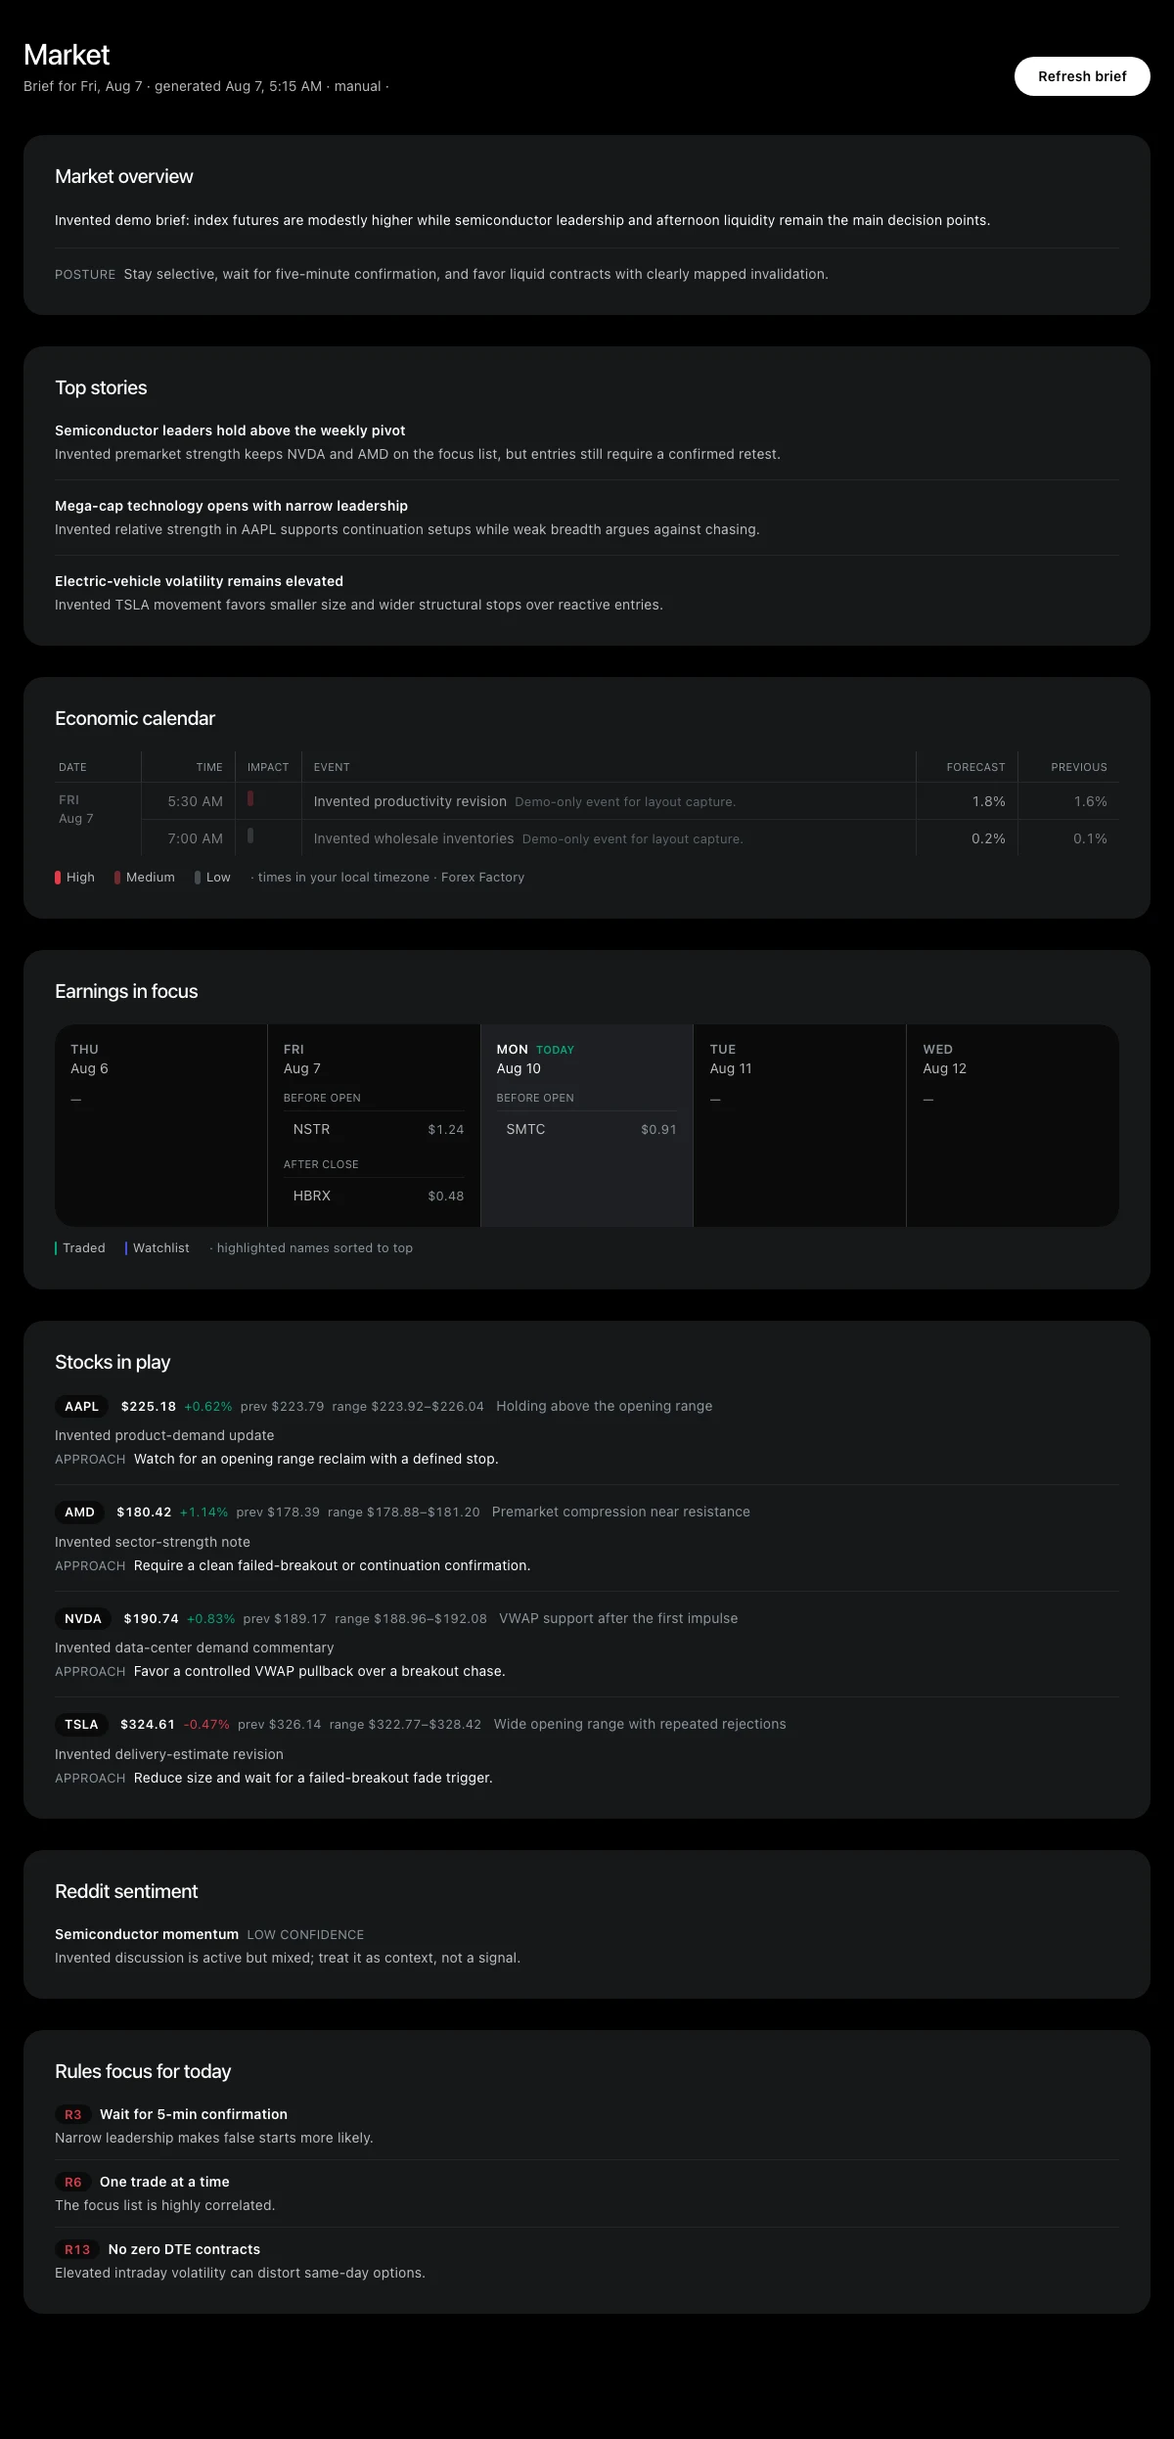Click the $0.91 estimate for SMTC
The width and height of the screenshot is (1174, 2439).
[658, 1130]
